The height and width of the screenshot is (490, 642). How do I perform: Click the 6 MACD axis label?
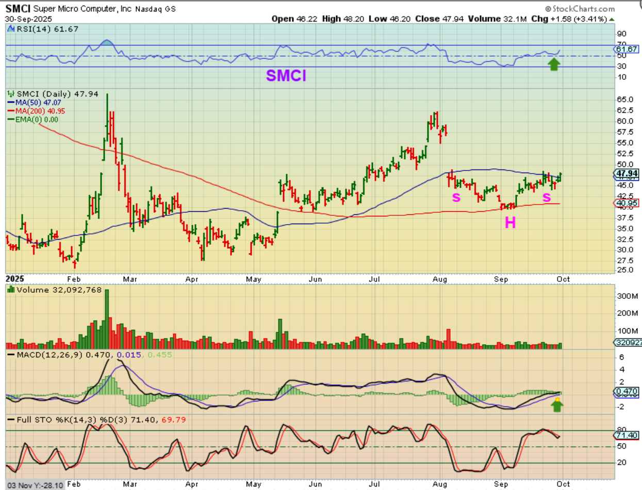coord(622,357)
